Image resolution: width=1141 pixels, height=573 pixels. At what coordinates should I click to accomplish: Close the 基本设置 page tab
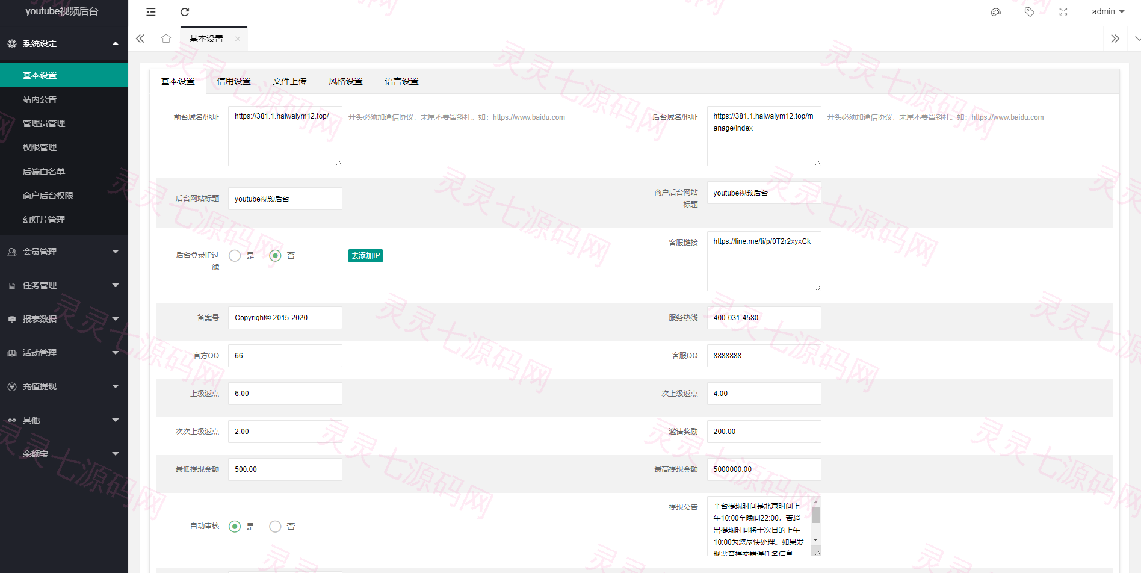(238, 39)
